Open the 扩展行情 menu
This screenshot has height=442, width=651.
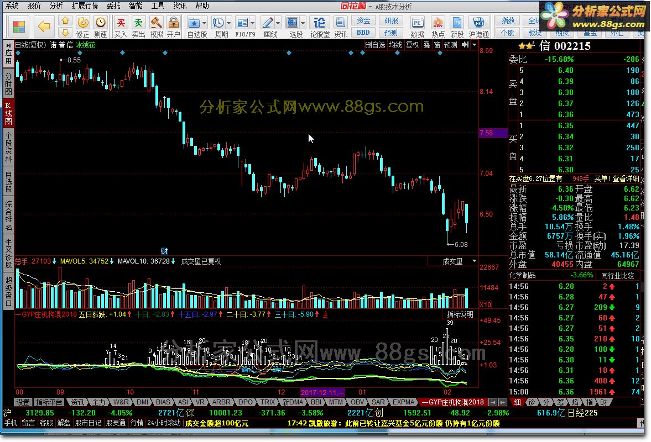tap(85, 6)
